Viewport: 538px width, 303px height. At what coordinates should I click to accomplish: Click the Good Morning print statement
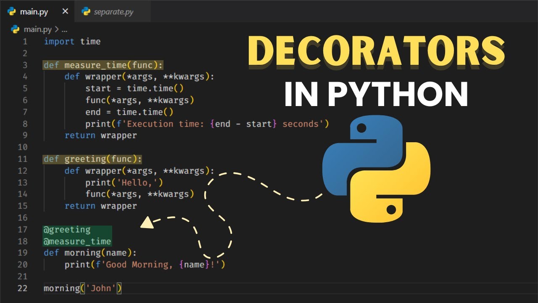(145, 265)
